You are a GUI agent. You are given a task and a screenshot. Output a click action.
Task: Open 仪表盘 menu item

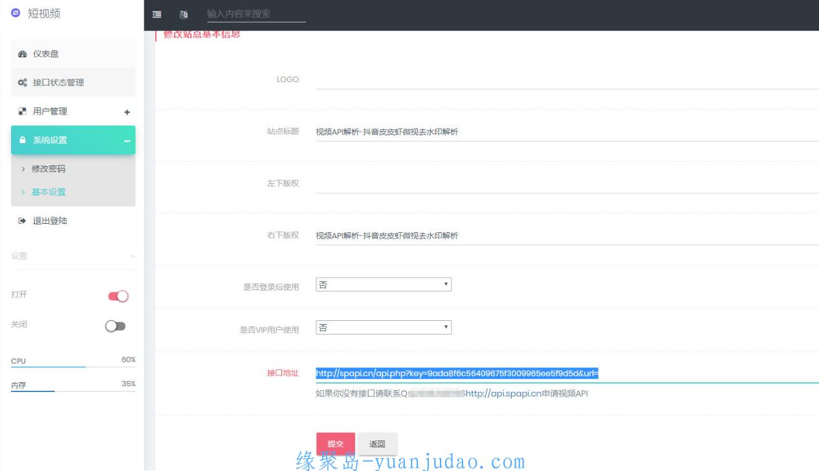(x=73, y=54)
